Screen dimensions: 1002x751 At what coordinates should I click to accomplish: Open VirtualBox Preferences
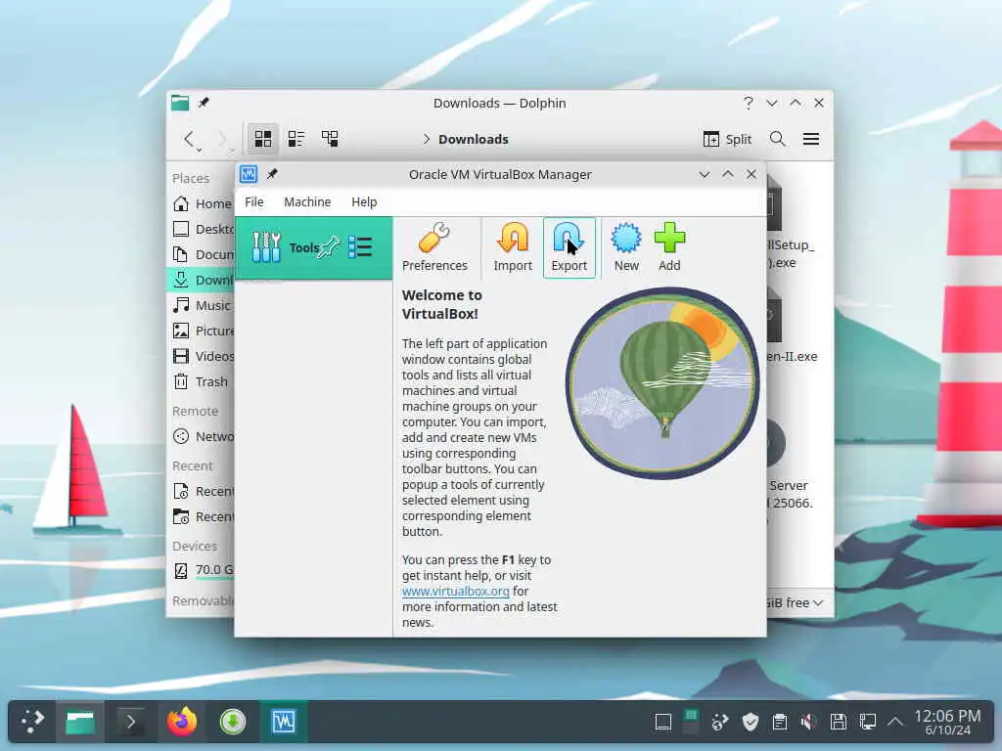(x=434, y=247)
